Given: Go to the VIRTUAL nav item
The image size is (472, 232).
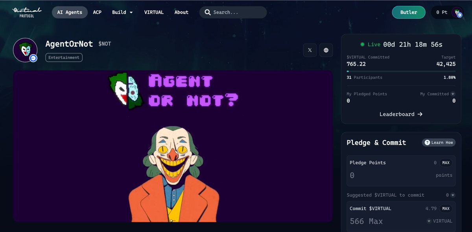Looking at the screenshot, I should 154,12.
